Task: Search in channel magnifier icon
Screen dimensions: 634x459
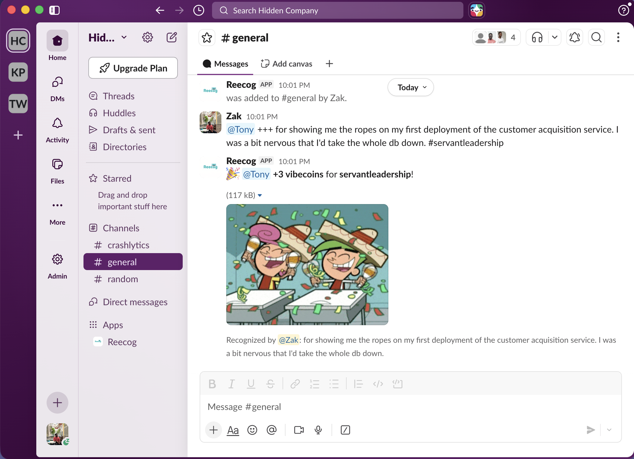Action: tap(596, 38)
